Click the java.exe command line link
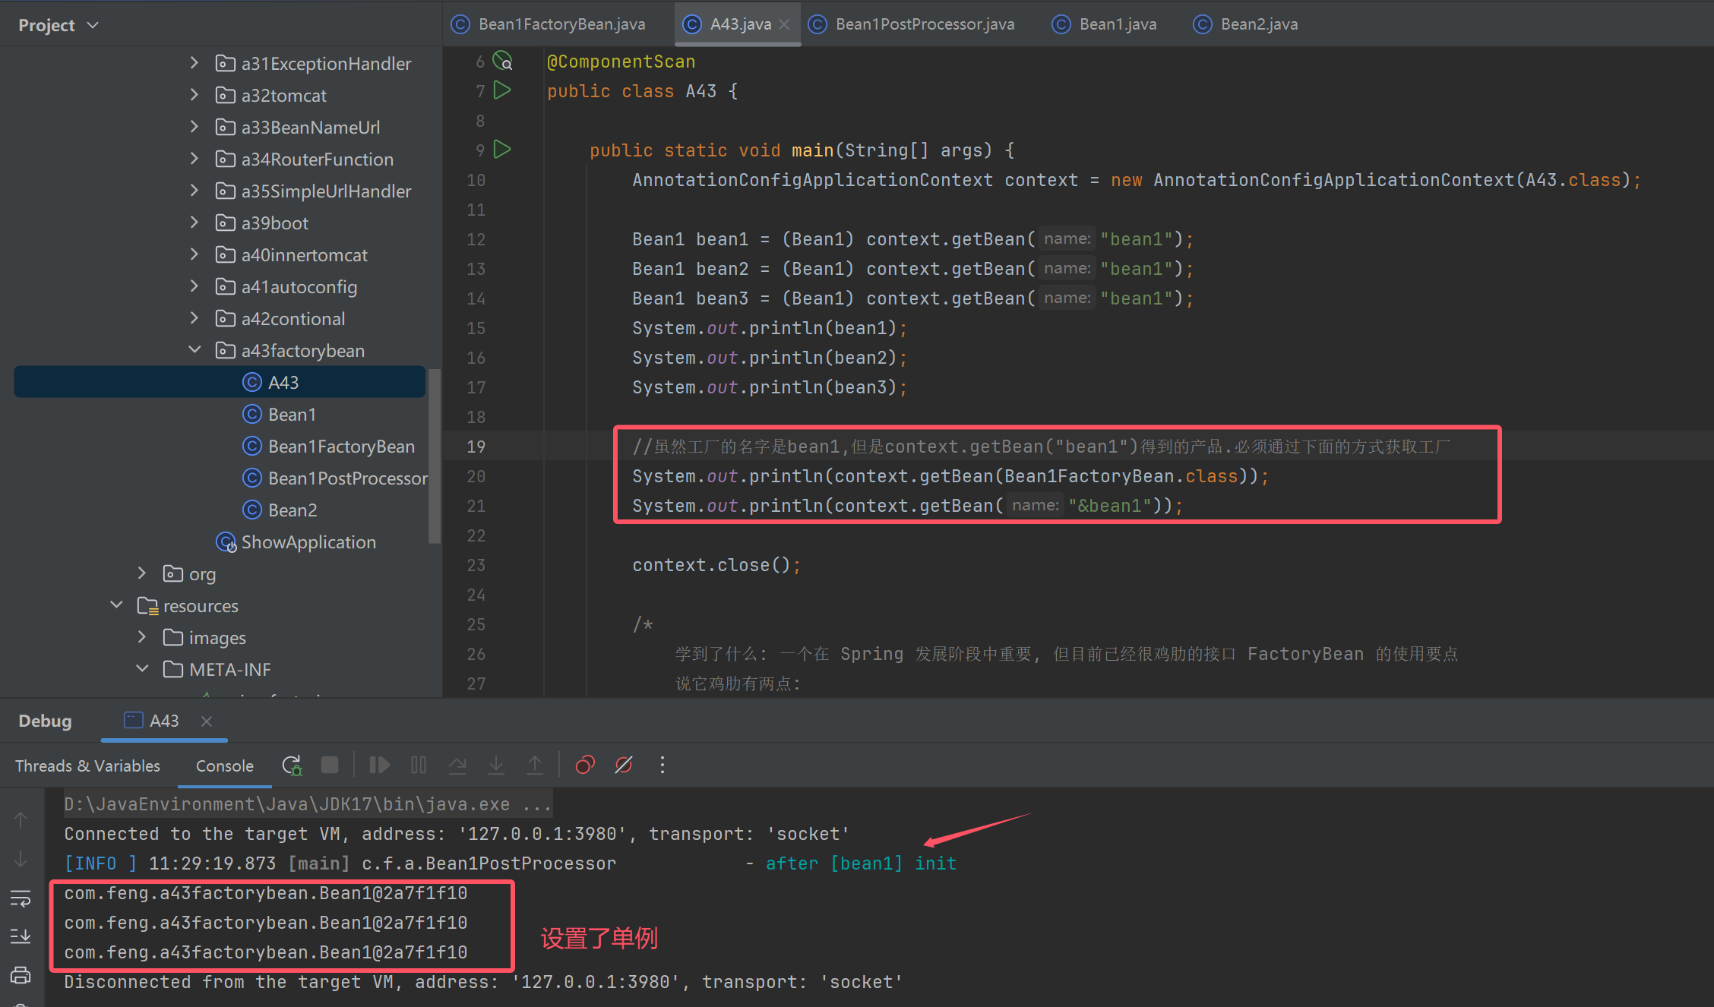 (308, 804)
